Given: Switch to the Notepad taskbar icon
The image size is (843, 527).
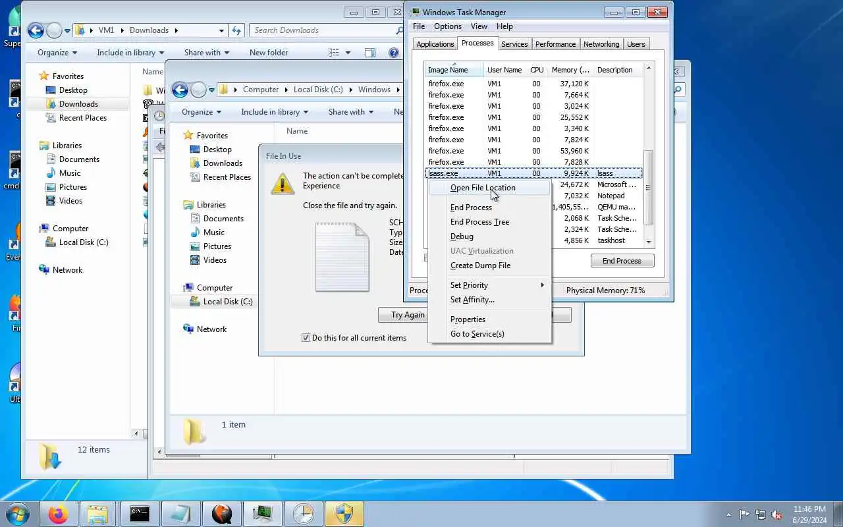Looking at the screenshot, I should click(x=180, y=514).
